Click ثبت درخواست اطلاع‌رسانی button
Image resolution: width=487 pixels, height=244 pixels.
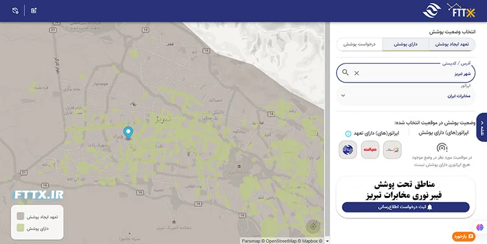[x=405, y=207]
